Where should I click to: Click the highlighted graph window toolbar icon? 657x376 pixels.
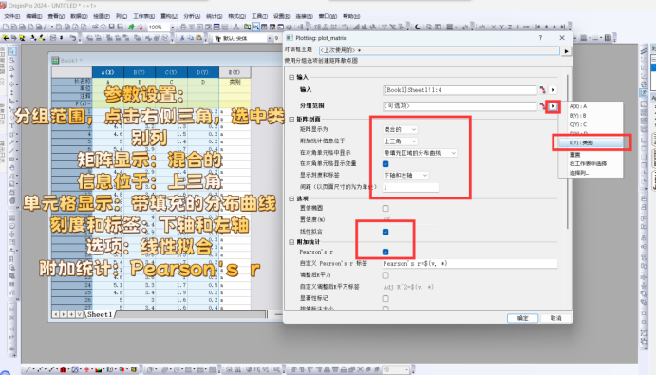(x=255, y=27)
